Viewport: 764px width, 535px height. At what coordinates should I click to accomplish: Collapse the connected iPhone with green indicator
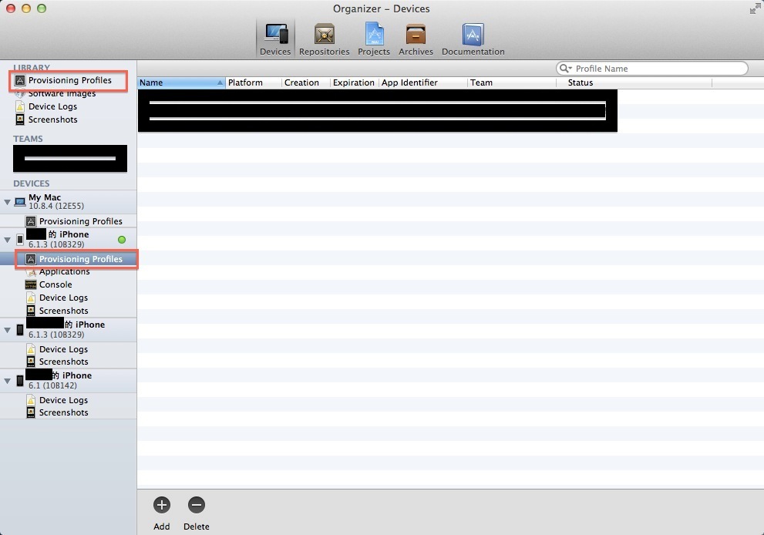[x=7, y=240]
